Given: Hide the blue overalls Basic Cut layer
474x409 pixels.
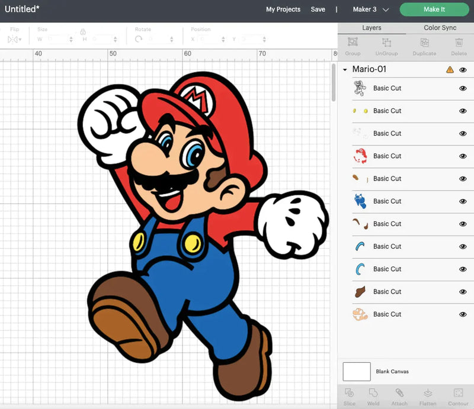Looking at the screenshot, I should coord(463,201).
